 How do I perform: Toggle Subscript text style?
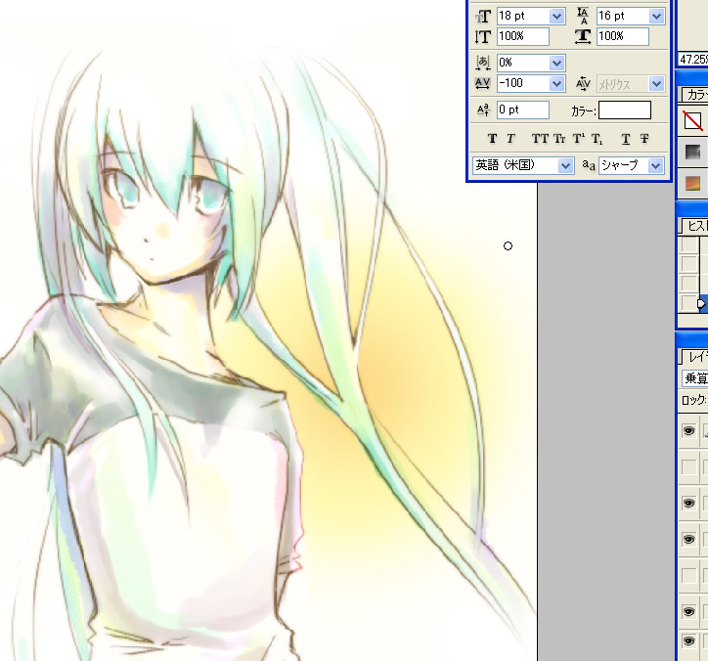[x=597, y=139]
